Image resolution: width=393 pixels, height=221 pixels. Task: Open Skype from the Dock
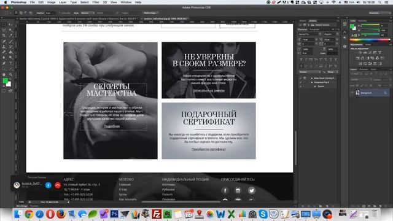(x=263, y=214)
